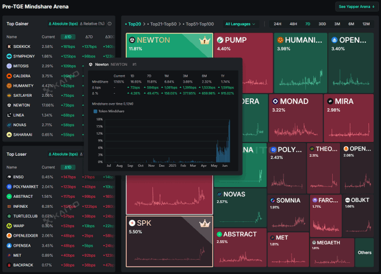
Task: Click the PUMP logo icon in treemap
Action: [x=220, y=40]
